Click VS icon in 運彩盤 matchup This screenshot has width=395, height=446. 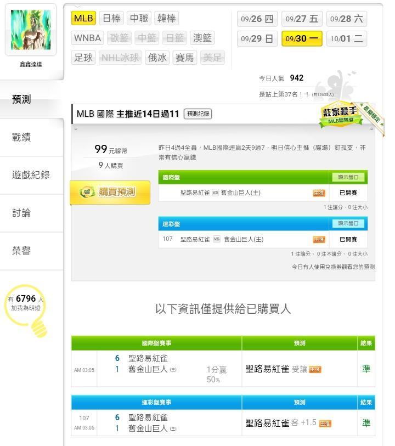click(217, 239)
